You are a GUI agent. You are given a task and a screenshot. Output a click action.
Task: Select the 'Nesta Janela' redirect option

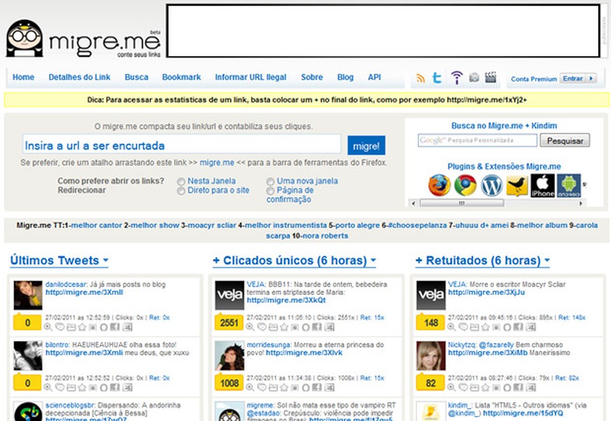click(x=181, y=181)
